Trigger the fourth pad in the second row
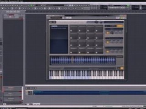The height and width of the screenshot is (109, 146). click(99, 36)
